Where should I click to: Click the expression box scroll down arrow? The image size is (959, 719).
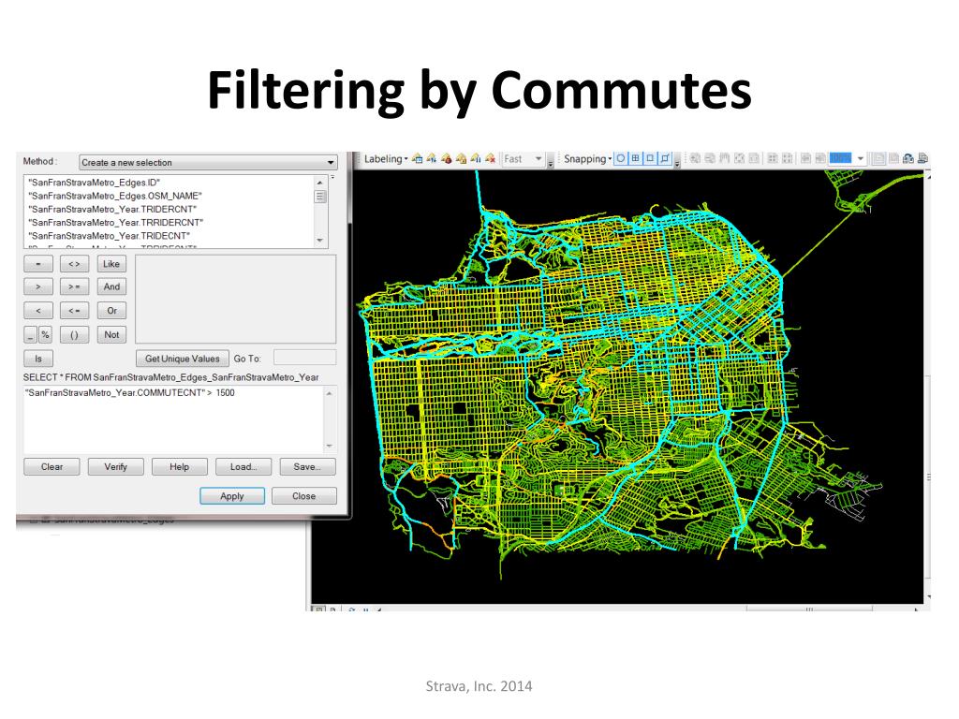coord(330,447)
